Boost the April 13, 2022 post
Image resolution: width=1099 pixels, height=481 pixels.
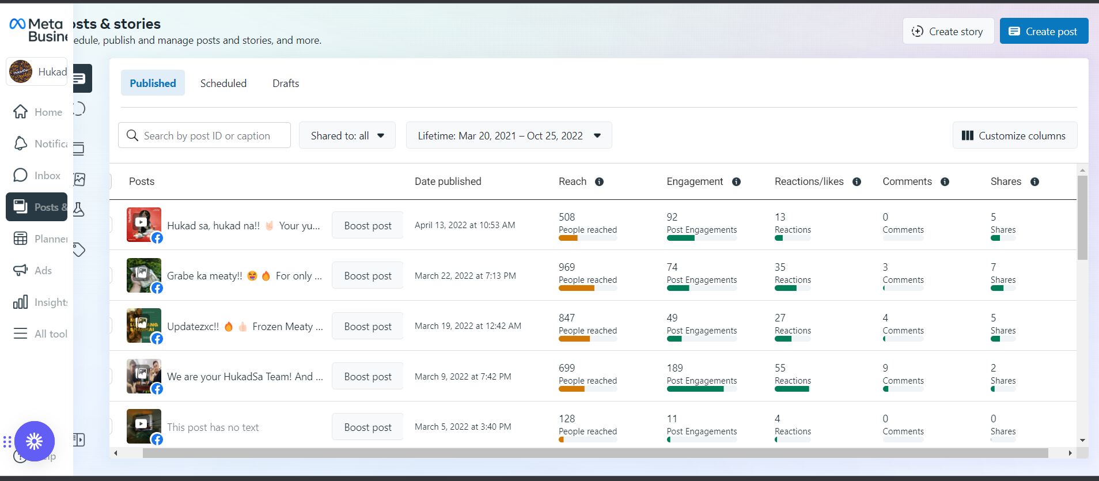click(367, 225)
